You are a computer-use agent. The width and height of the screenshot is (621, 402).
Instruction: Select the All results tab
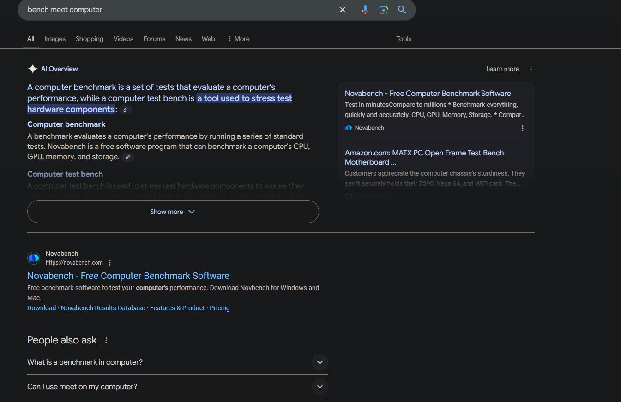coord(30,39)
